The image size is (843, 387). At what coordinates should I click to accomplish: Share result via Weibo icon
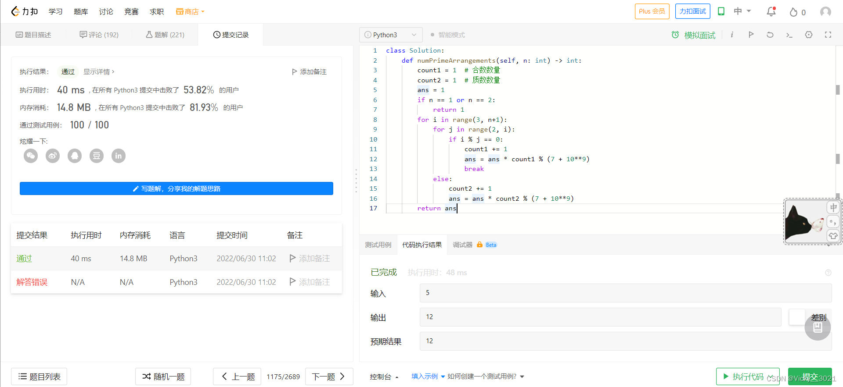coord(53,156)
